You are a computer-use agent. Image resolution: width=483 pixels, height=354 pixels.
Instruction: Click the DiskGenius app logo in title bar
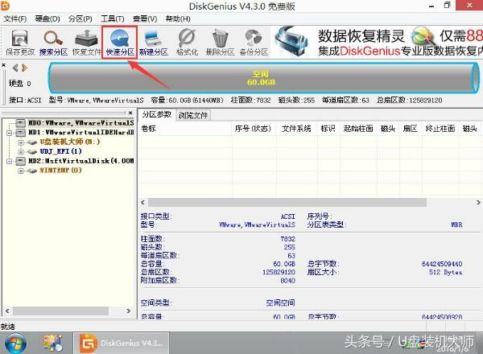(x=5, y=6)
